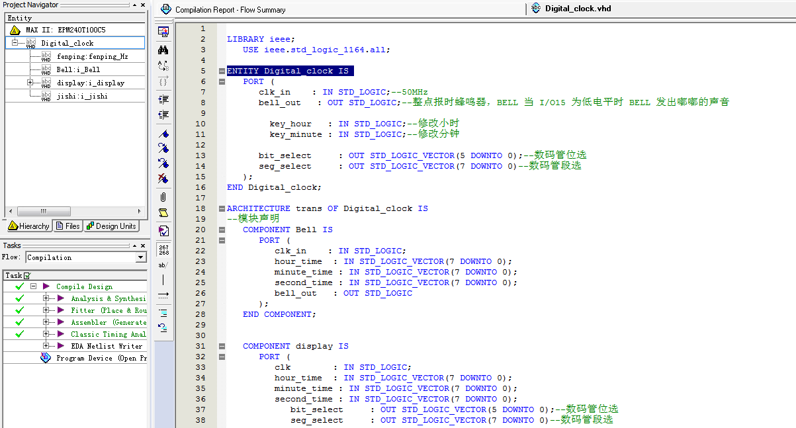
Task: Expand the display:i_display hierarchy node
Action: (30, 83)
